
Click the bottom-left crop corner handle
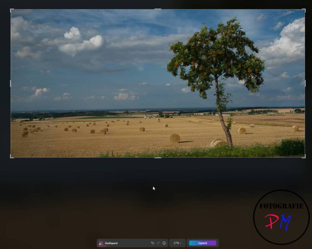(x=12, y=157)
